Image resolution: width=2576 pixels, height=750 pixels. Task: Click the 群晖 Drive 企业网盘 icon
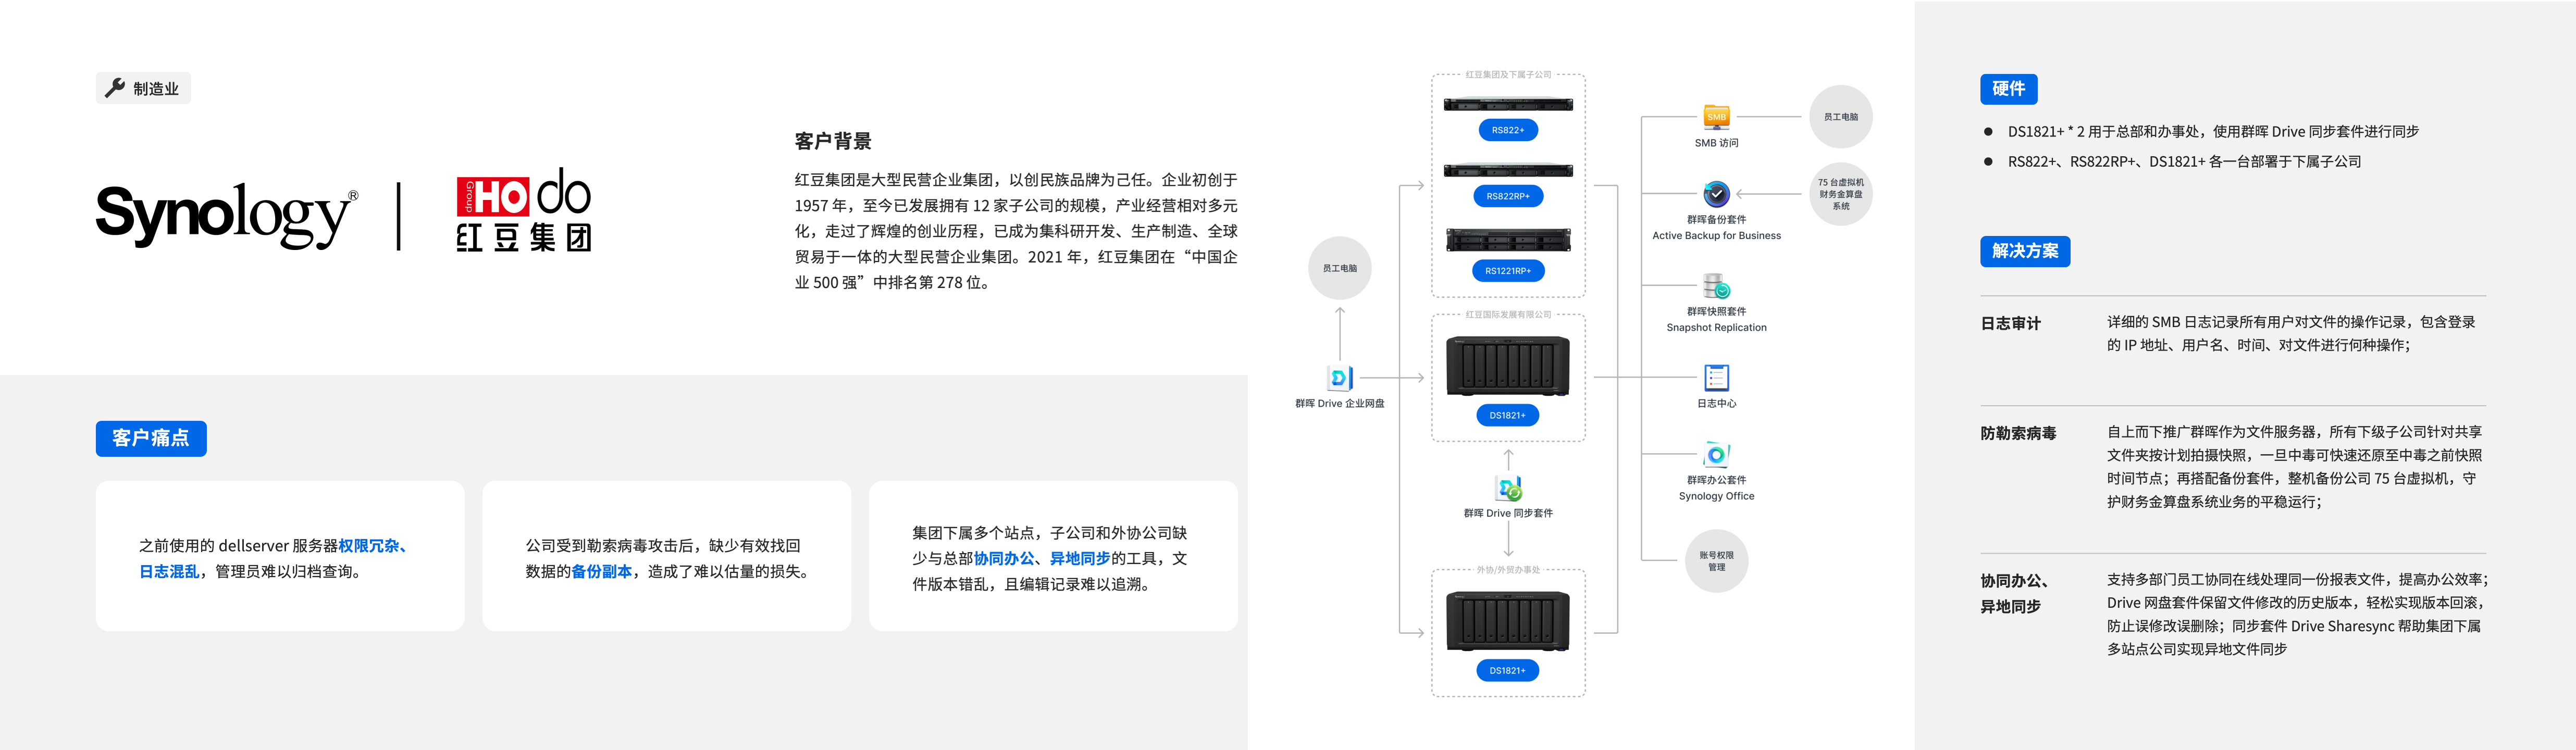point(1340,378)
